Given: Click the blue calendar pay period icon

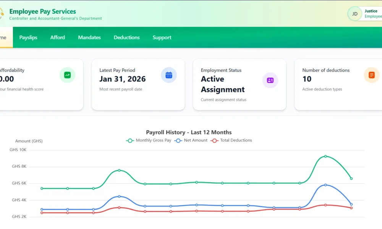Looking at the screenshot, I should [169, 75].
